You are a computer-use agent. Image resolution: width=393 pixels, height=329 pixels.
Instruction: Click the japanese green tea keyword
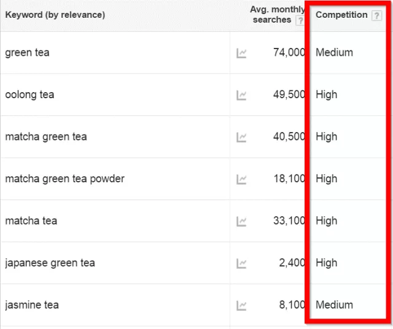50,263
